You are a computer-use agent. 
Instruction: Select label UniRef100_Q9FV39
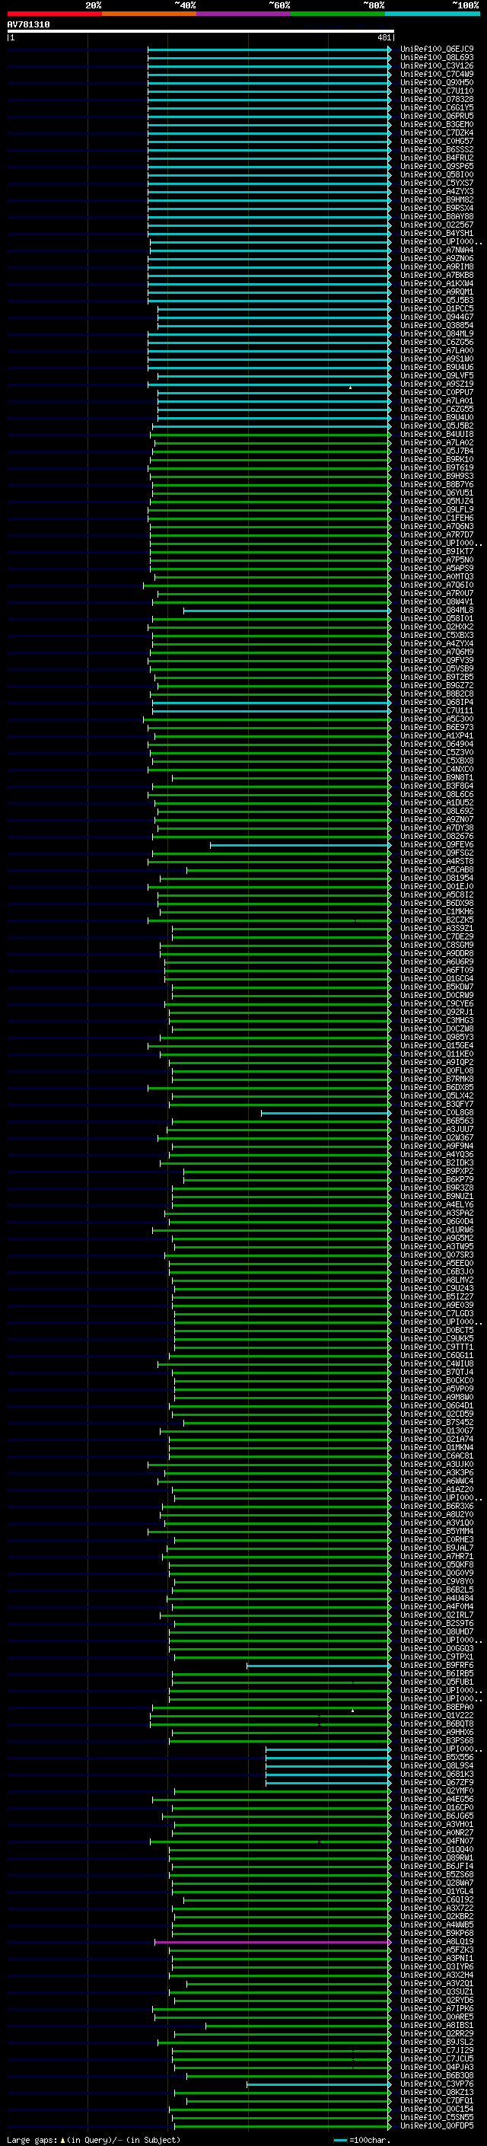coord(437,661)
